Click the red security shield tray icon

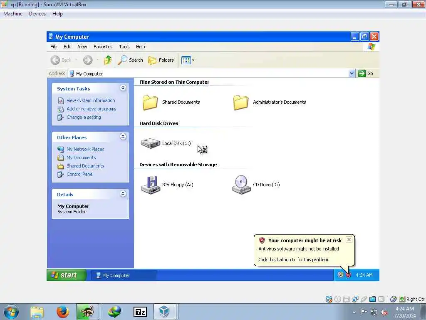(x=348, y=275)
